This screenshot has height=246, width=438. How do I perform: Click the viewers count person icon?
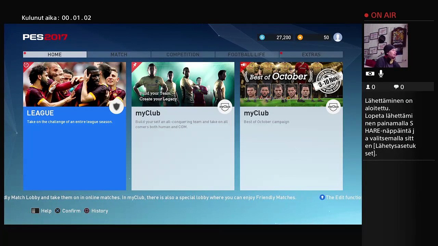368,87
